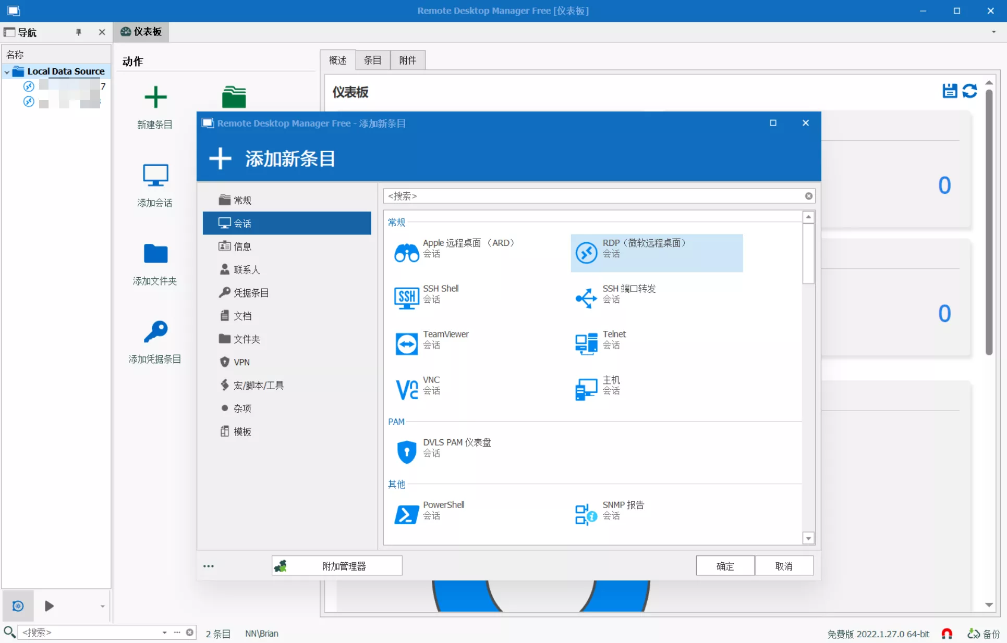Choose SSH port forwarding (端口转发) icon
Image resolution: width=1007 pixels, height=643 pixels.
pyautogui.click(x=586, y=298)
